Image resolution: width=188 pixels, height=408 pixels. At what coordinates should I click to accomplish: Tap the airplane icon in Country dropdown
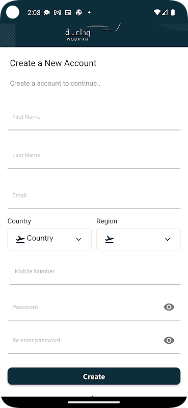tap(20, 239)
